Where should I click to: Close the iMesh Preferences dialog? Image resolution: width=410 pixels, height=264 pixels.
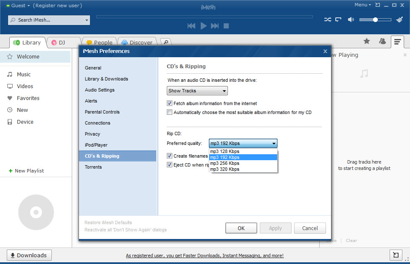point(325,51)
